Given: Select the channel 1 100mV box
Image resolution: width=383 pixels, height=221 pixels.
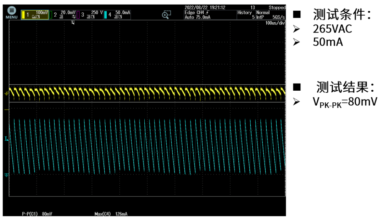Looking at the screenshot, I should coord(35,15).
